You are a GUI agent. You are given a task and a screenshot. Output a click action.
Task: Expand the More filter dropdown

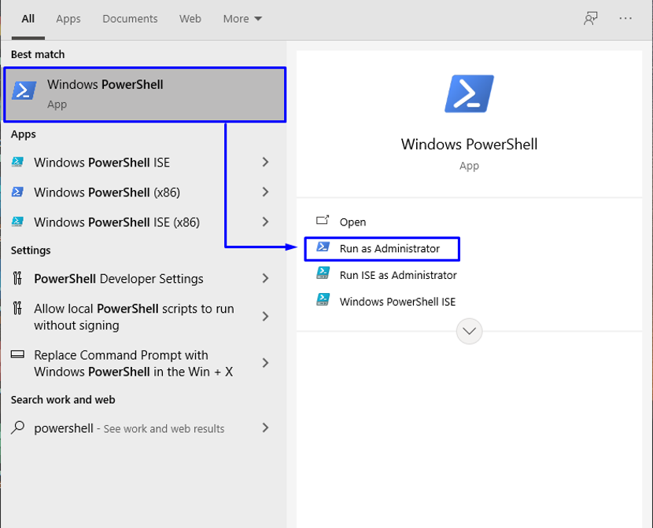[x=242, y=19]
